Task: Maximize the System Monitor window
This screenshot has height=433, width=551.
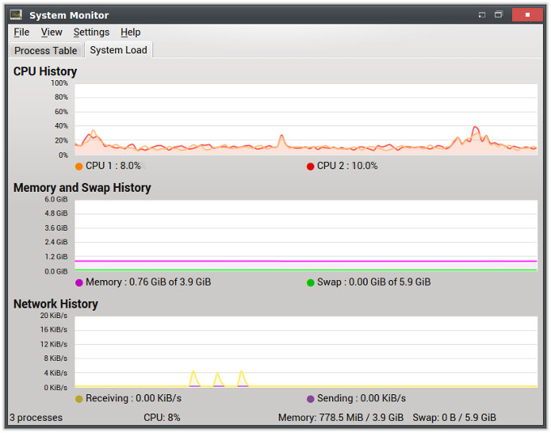Action: click(x=498, y=15)
